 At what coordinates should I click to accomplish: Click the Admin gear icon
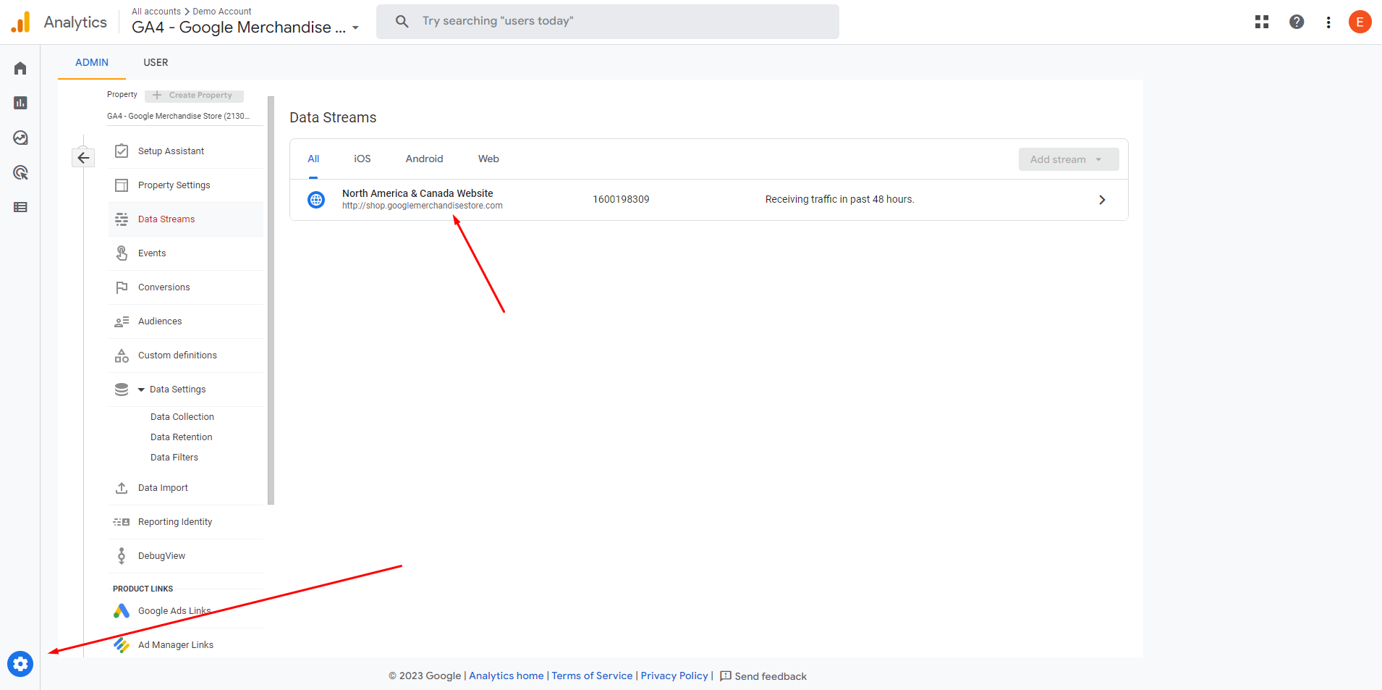tap(20, 664)
